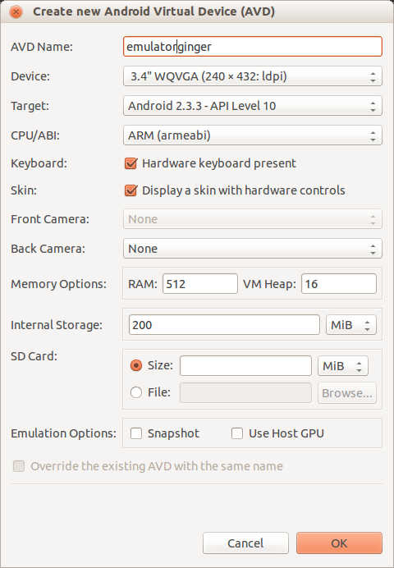Close the Create new AVD dialog
Viewport: 394px width, 568px height.
16,12
